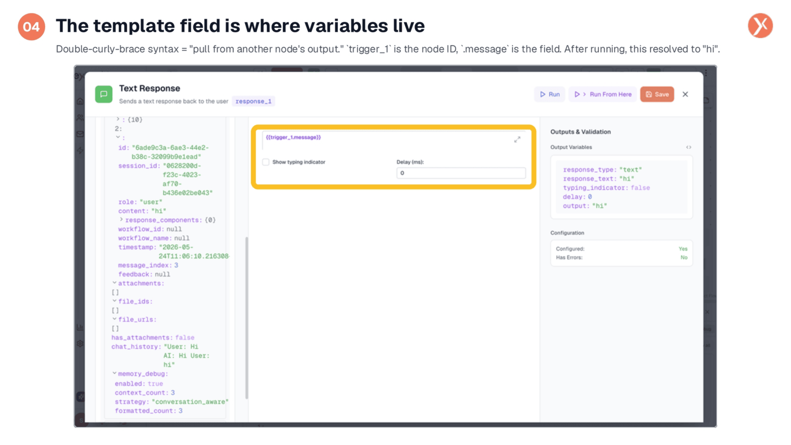Select the session_id key
The image size is (791, 445).
coord(139,166)
